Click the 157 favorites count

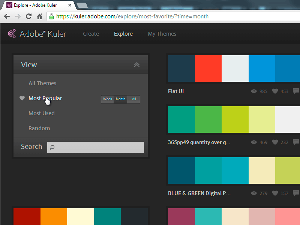point(285,193)
